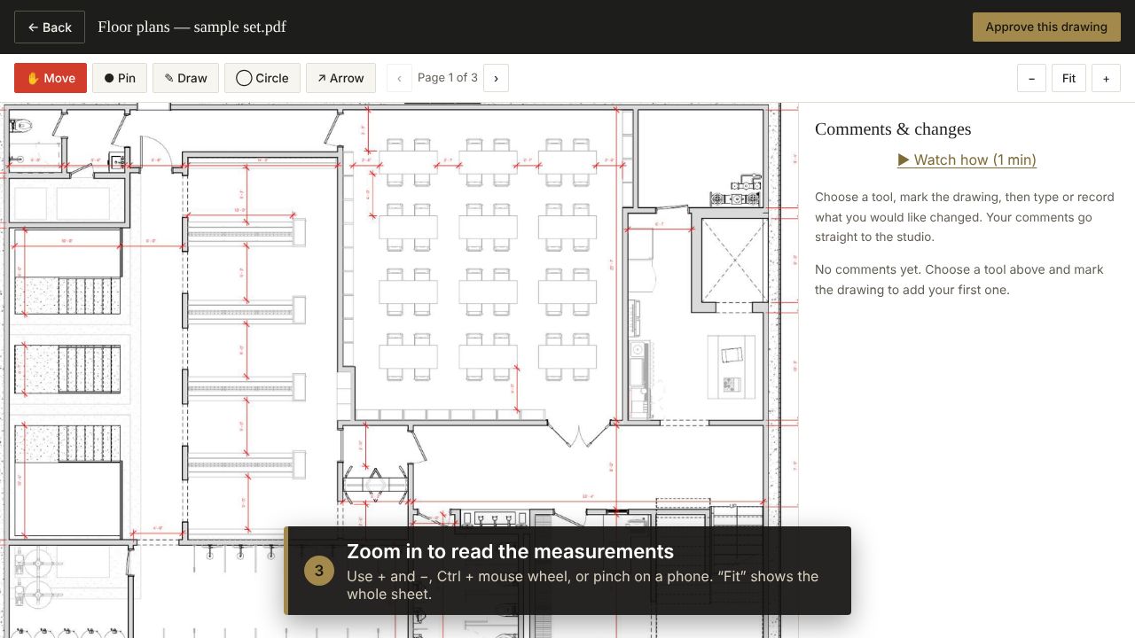Click the Comments & changes heading
The image size is (1135, 638).
tap(893, 129)
